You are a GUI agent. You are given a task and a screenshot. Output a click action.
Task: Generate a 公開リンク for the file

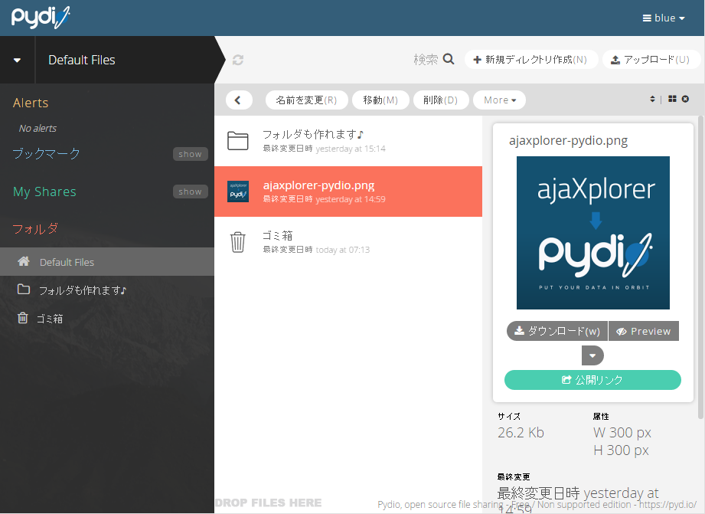pyautogui.click(x=592, y=380)
